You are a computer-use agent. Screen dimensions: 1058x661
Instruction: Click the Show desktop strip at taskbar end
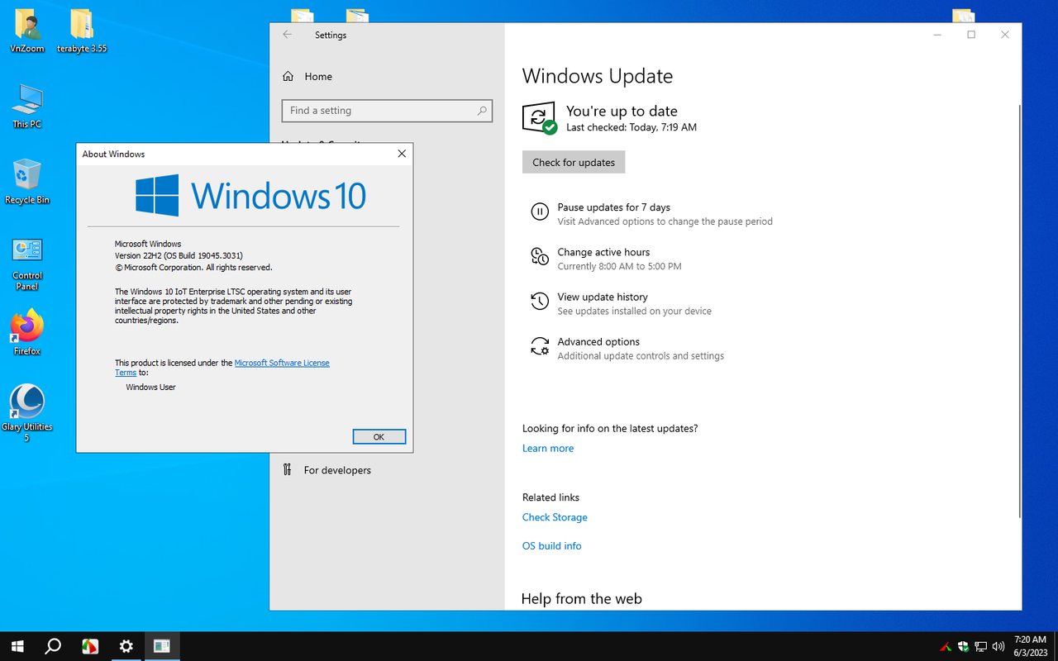coord(1056,646)
